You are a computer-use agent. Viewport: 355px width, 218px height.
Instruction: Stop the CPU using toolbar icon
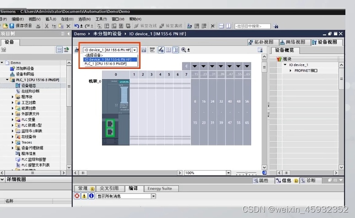204,26
